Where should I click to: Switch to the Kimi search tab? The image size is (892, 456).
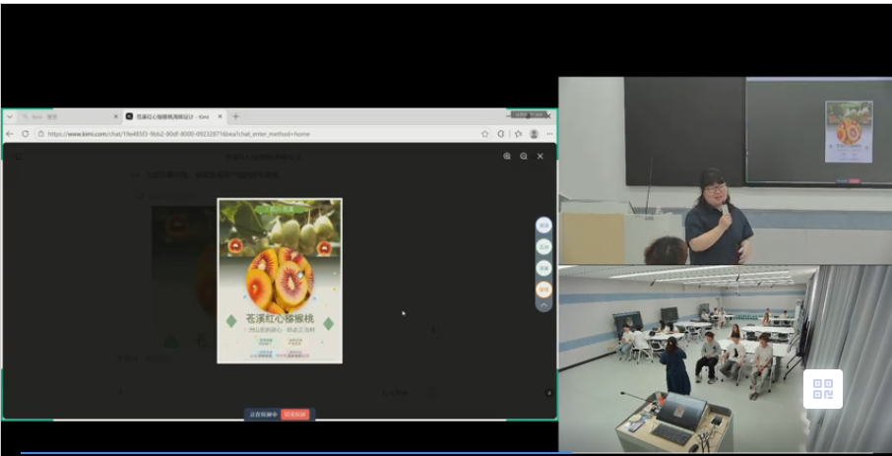coord(69,116)
